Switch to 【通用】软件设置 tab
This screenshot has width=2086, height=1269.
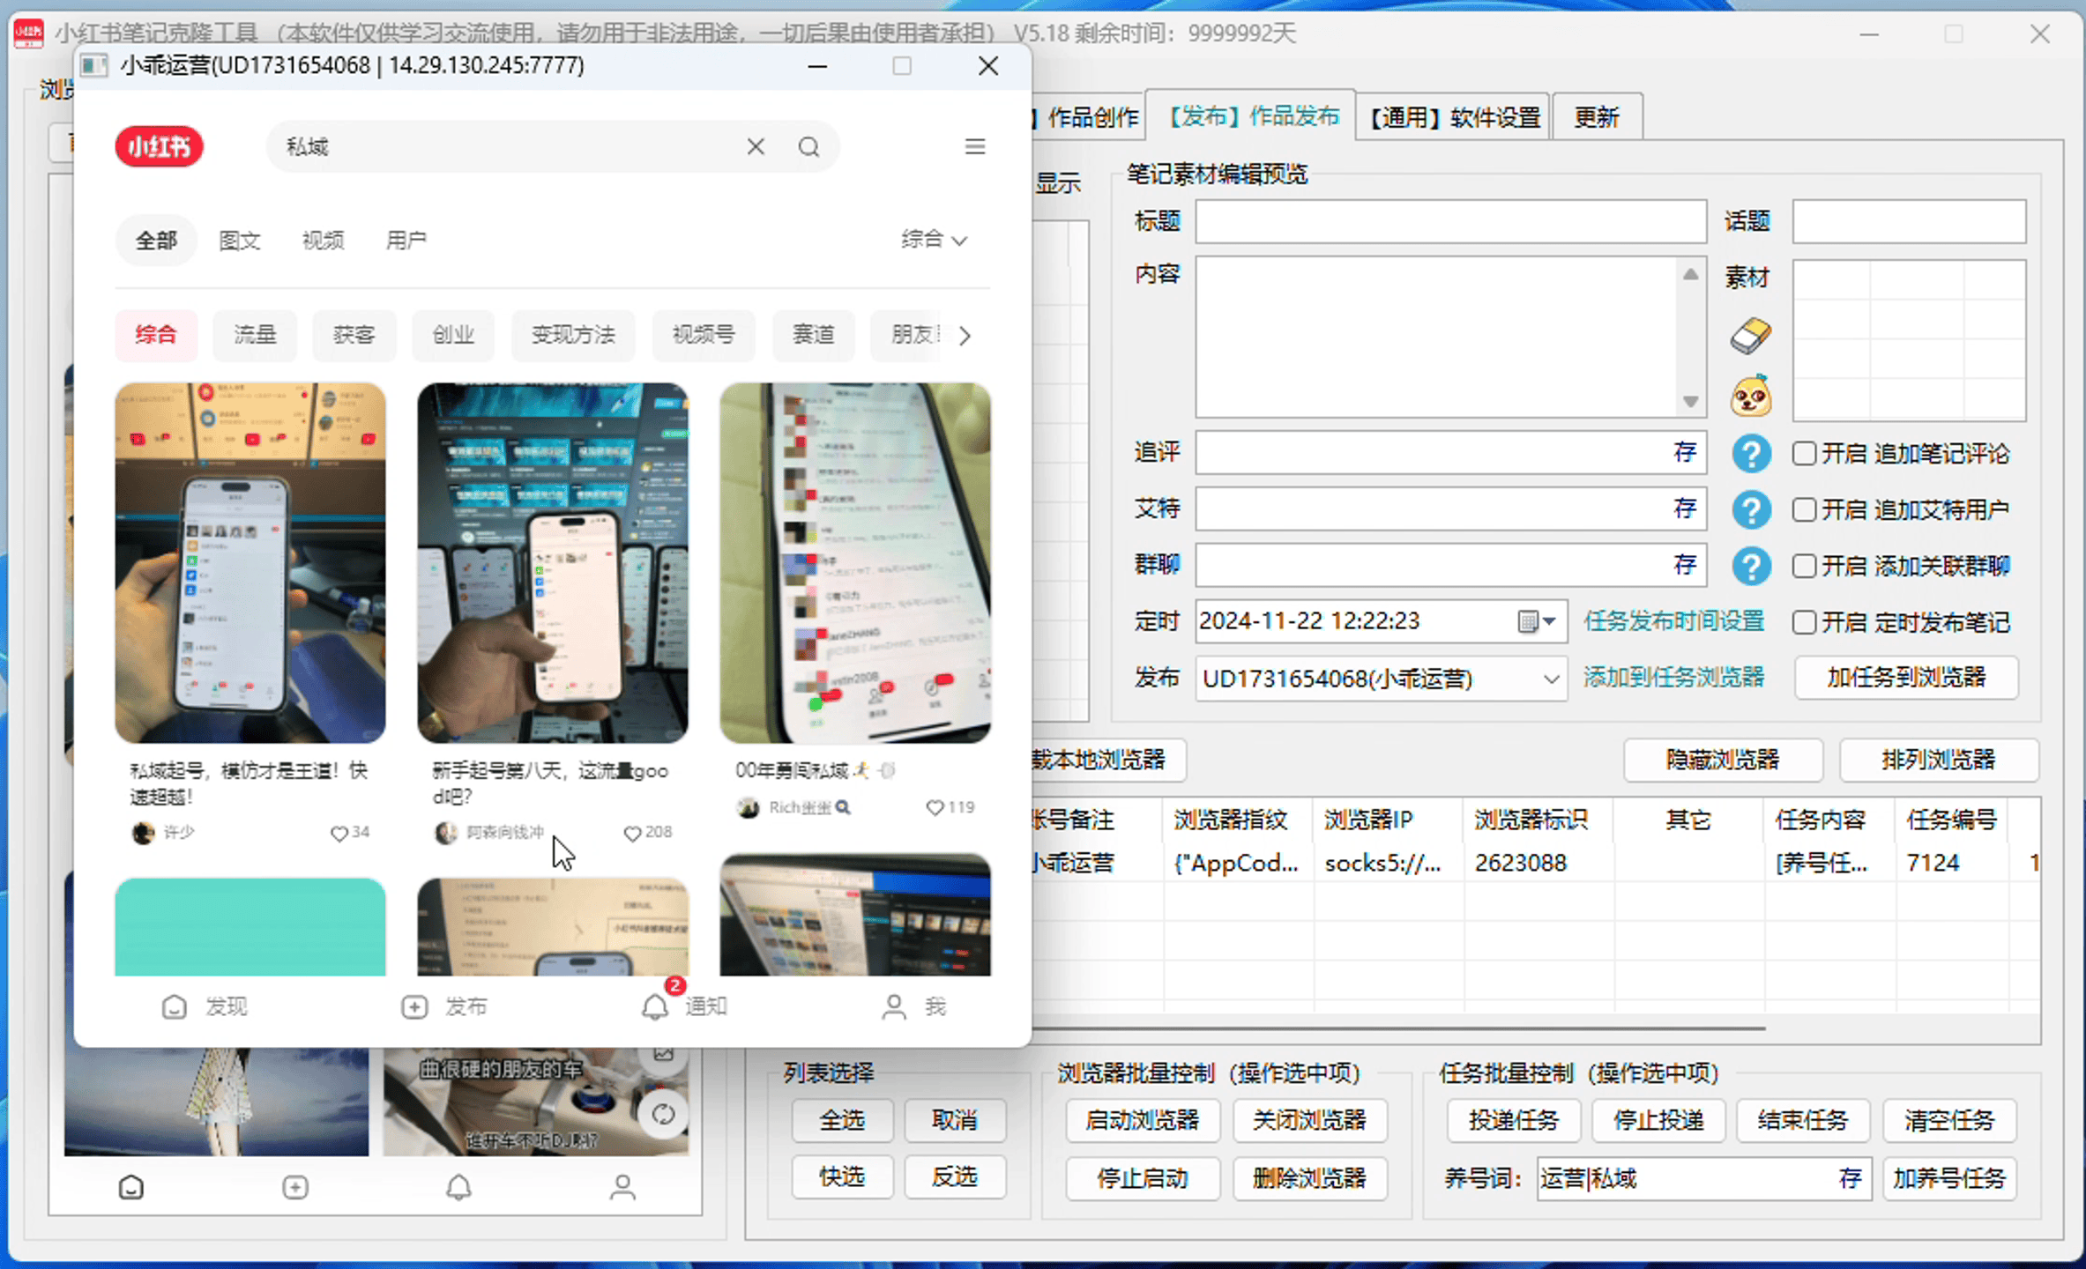[x=1454, y=117]
